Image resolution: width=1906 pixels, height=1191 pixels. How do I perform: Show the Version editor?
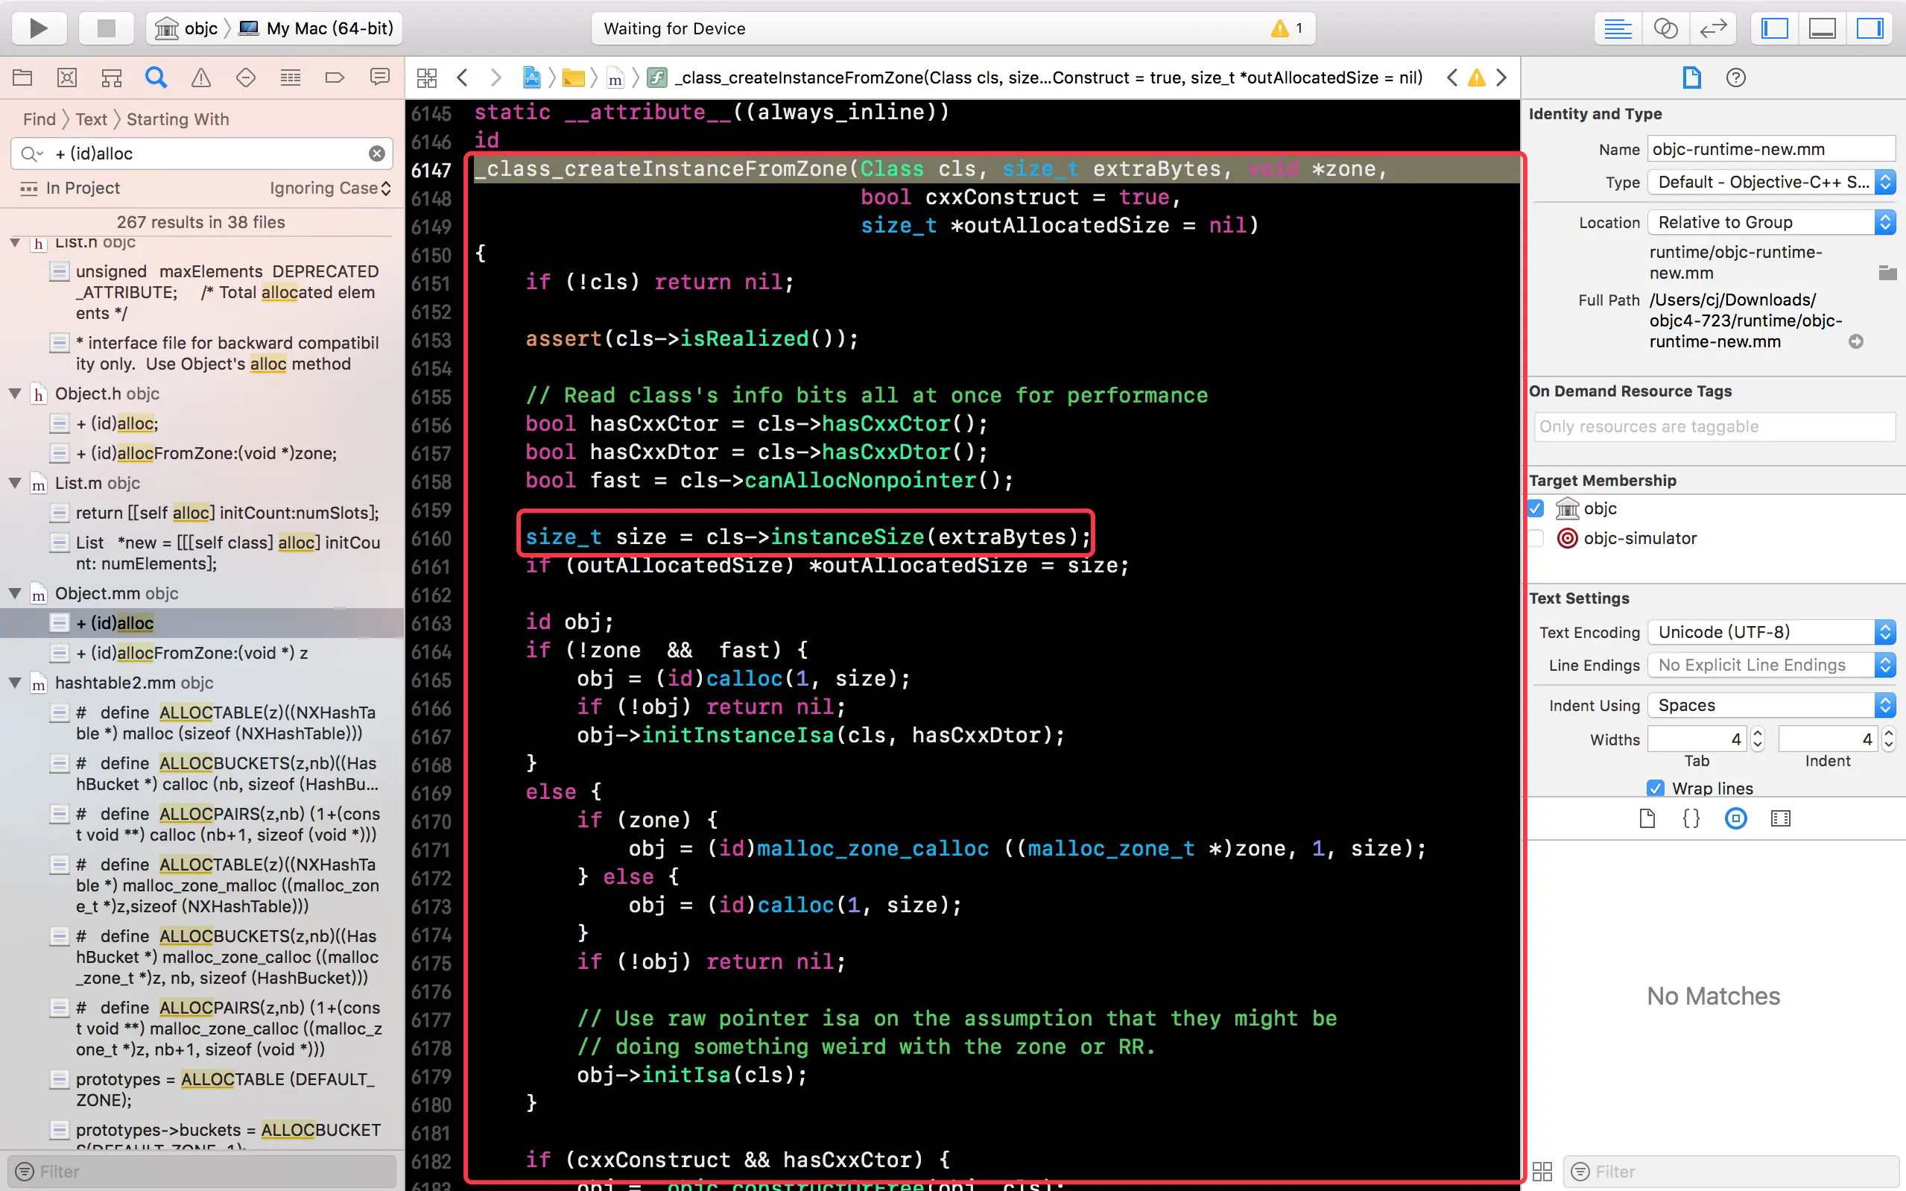pos(1713,28)
